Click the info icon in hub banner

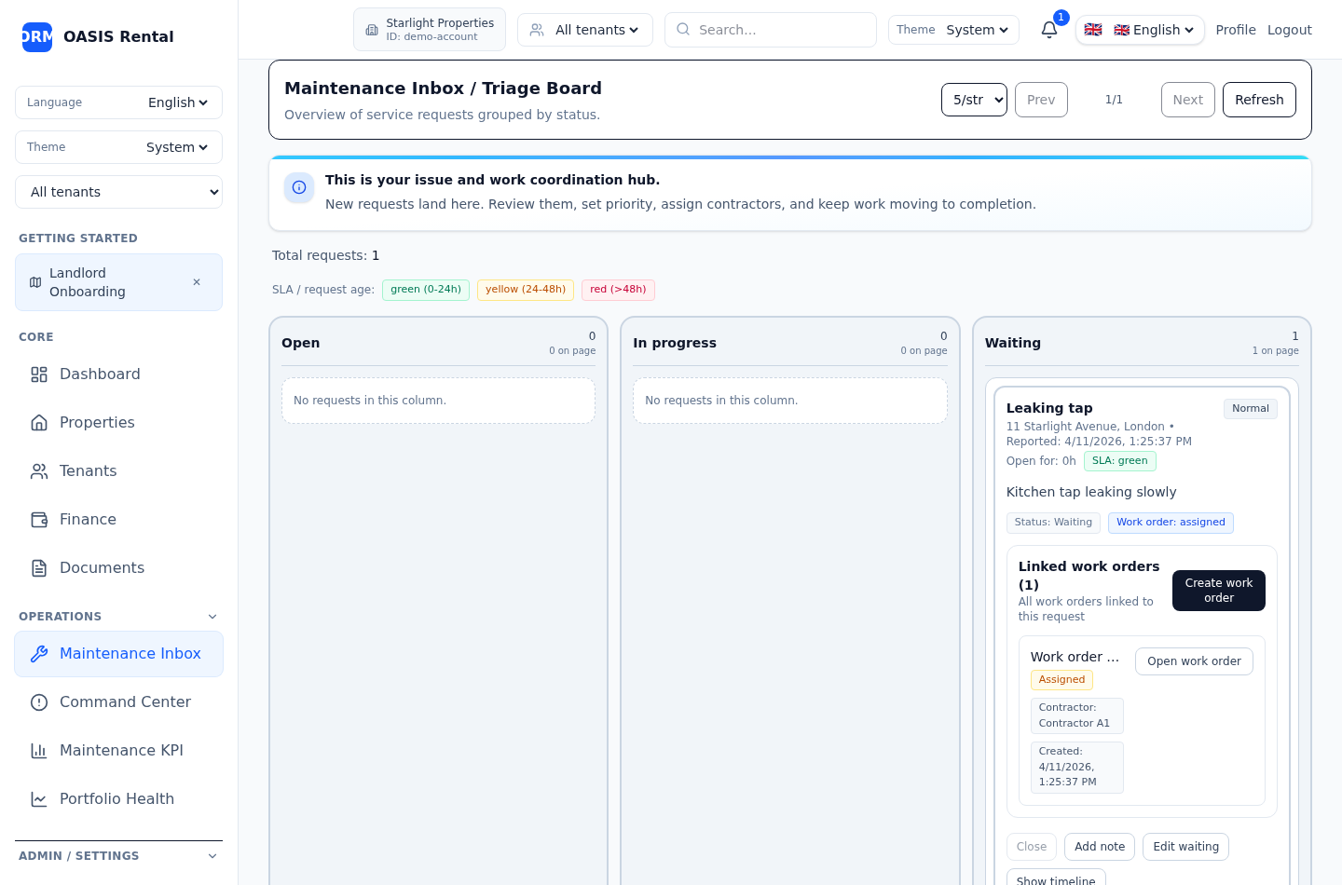[299, 187]
